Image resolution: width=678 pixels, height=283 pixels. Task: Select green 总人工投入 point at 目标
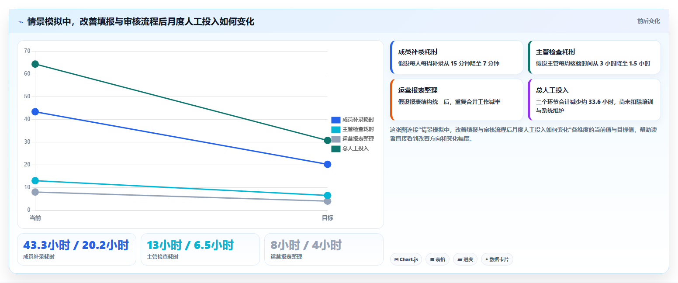tap(328, 141)
